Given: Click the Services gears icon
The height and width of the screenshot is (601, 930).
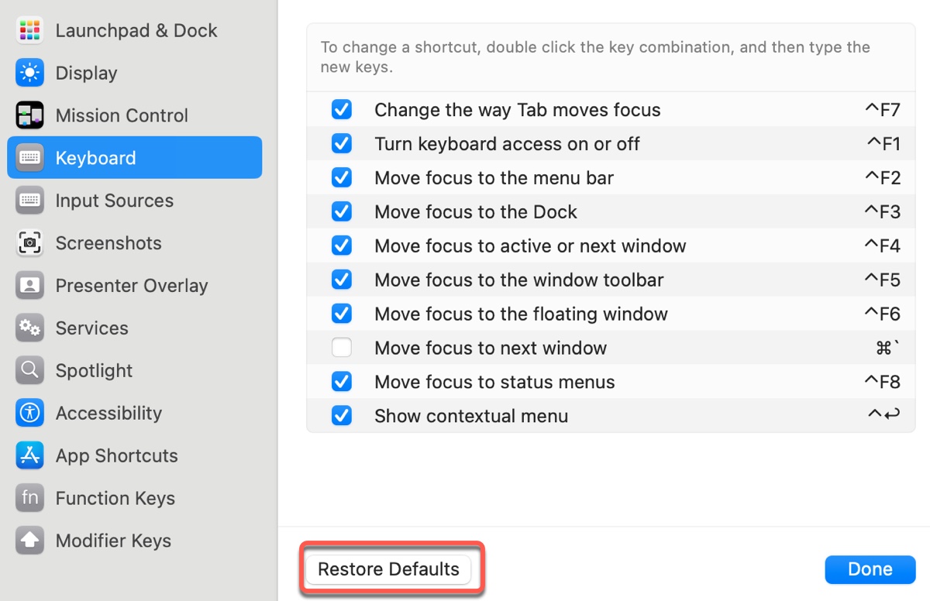Looking at the screenshot, I should [29, 328].
